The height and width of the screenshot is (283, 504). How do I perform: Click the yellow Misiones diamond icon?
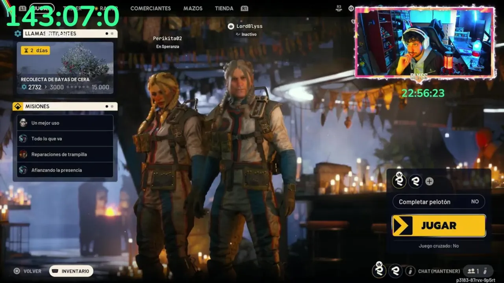[18, 107]
